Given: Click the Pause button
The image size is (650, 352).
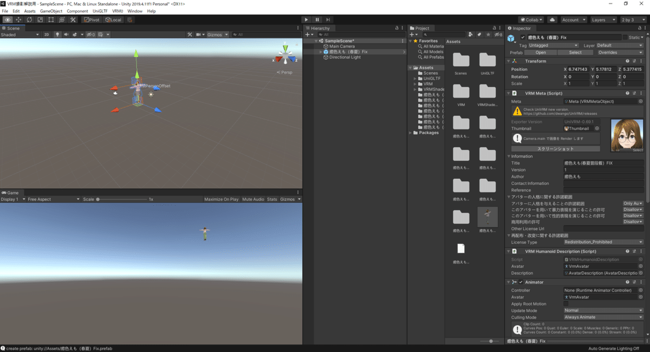Looking at the screenshot, I should 317,19.
